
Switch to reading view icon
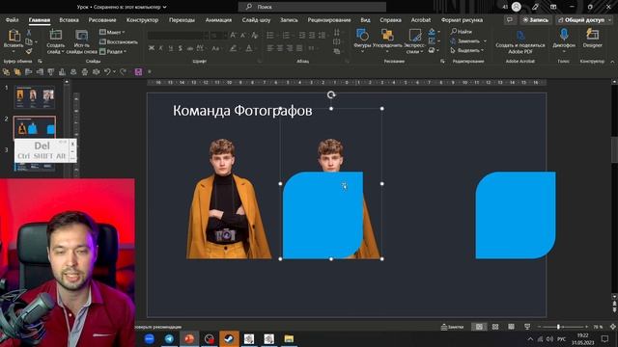[511, 327]
